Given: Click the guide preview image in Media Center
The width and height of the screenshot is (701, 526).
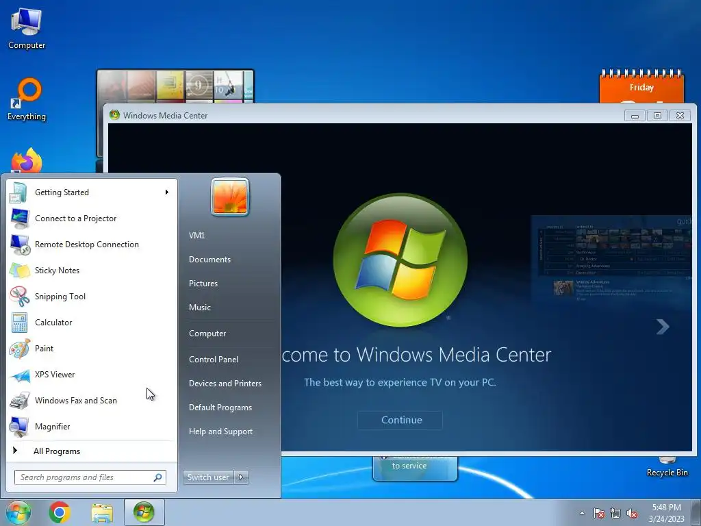Looking at the screenshot, I should click(x=611, y=262).
